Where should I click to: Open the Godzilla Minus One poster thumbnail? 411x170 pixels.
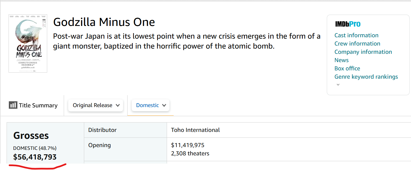pos(28,43)
